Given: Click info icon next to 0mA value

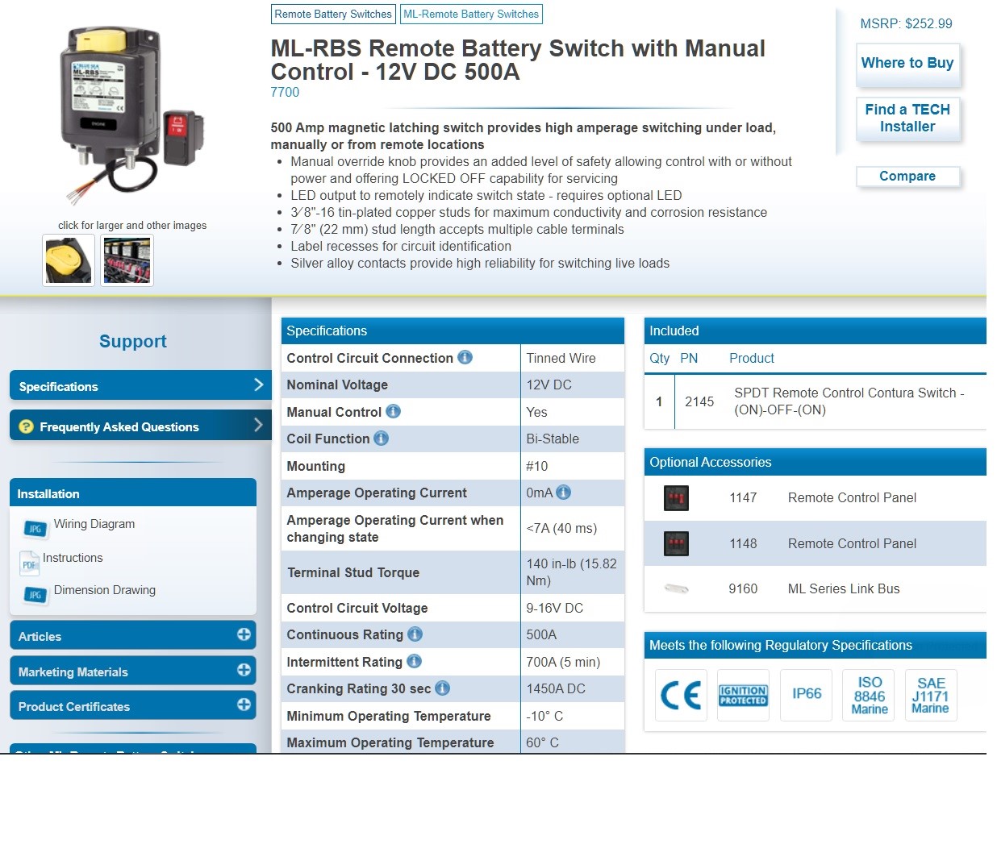Looking at the screenshot, I should tap(563, 492).
